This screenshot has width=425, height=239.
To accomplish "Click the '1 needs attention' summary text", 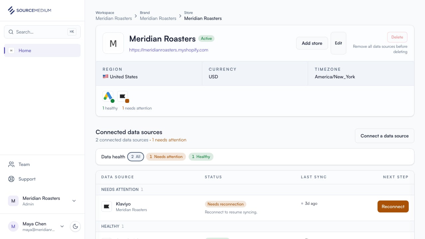I will coord(169,140).
